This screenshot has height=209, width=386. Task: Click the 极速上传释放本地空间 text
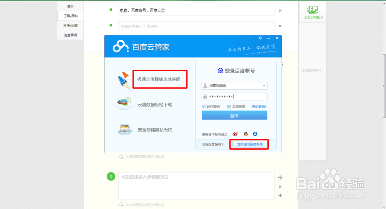click(159, 79)
